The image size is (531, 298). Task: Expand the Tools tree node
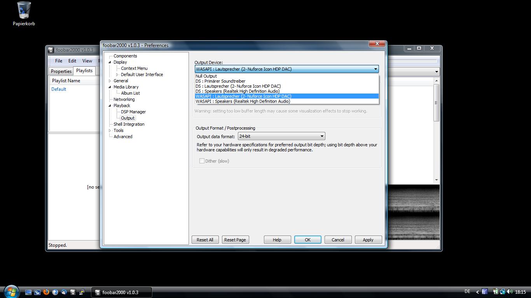click(x=110, y=130)
